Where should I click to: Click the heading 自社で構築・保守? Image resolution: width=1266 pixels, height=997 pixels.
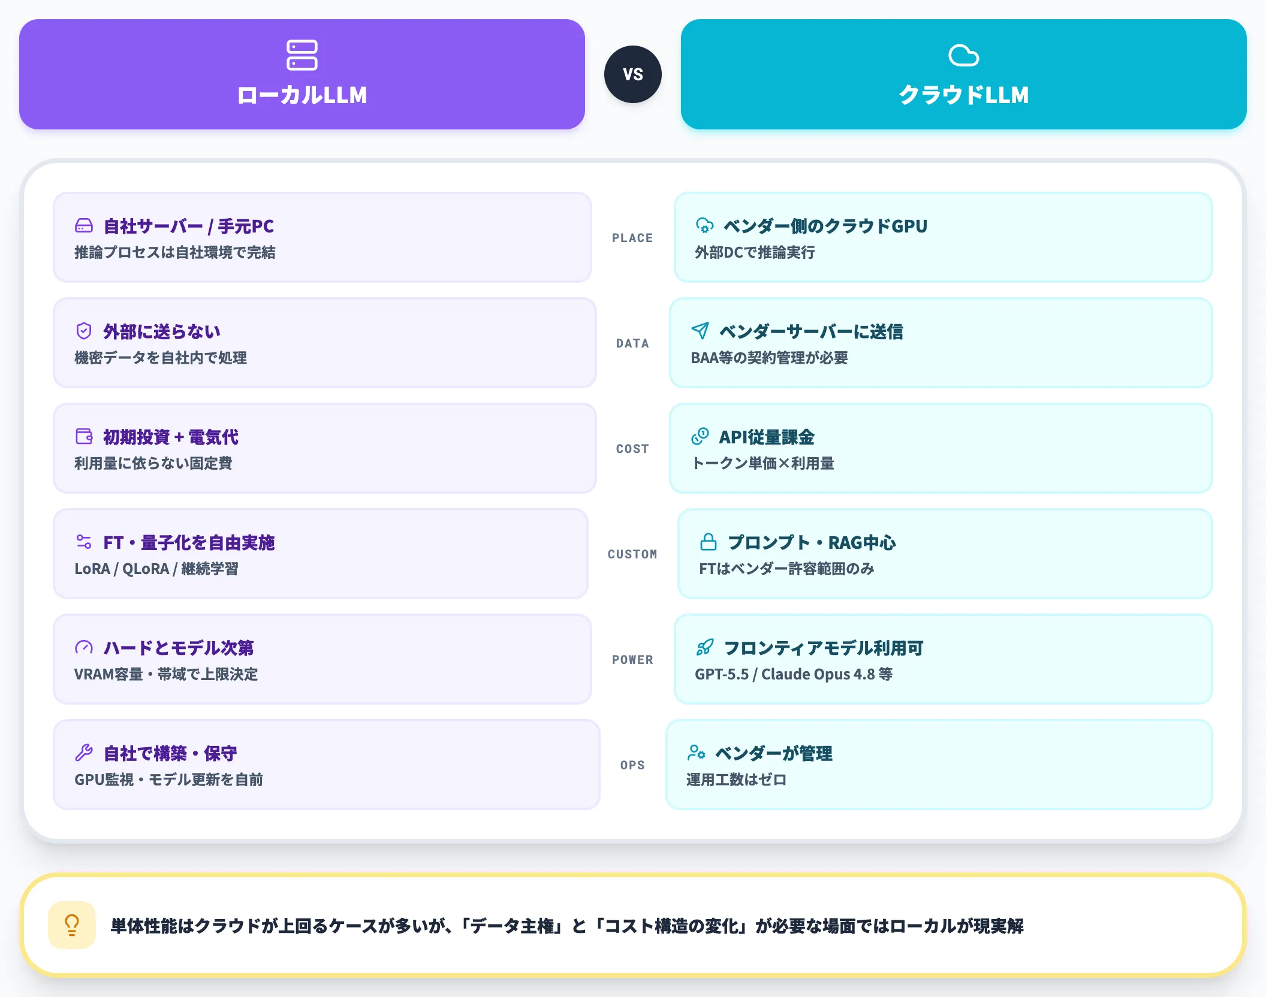point(170,754)
